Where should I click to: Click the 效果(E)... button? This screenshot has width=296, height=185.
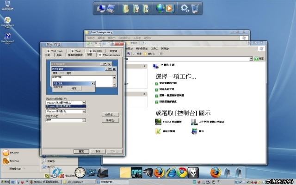tap(111, 115)
